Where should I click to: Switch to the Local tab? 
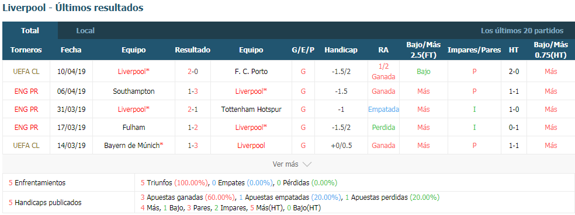click(85, 31)
